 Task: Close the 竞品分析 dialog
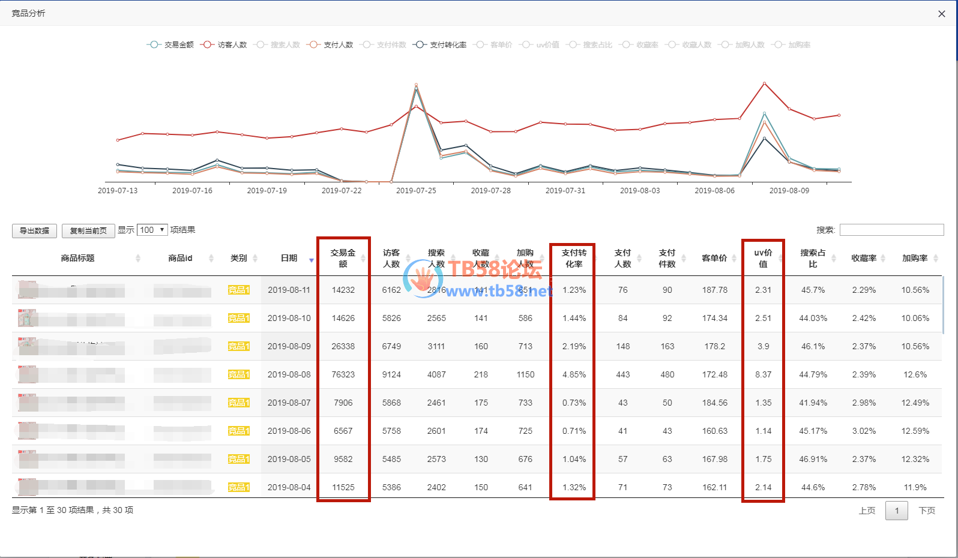941,14
